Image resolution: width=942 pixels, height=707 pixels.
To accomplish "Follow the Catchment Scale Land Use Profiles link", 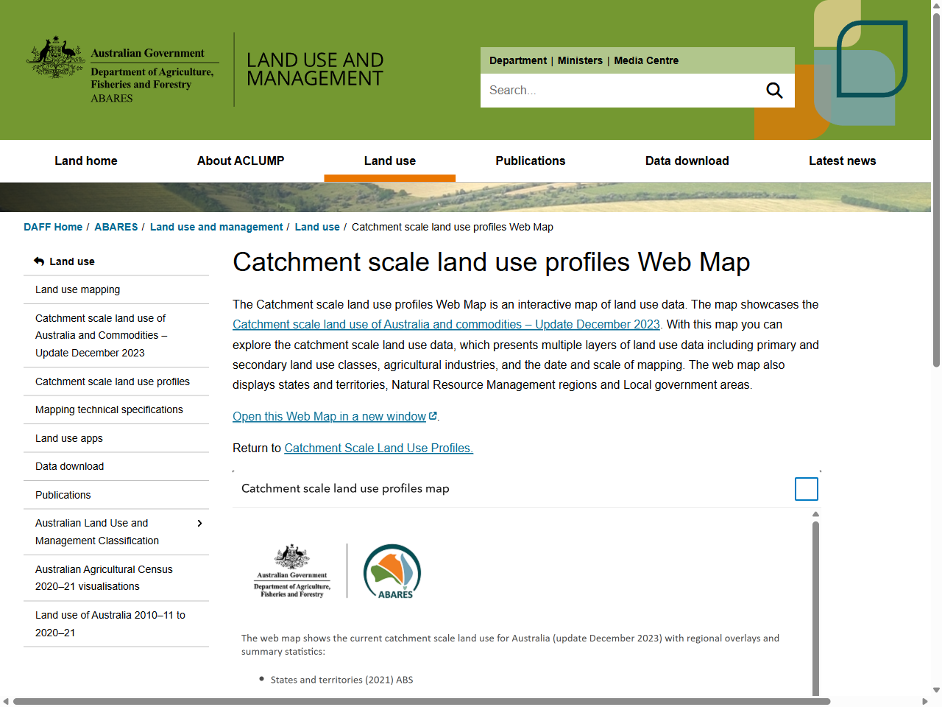I will [378, 449].
